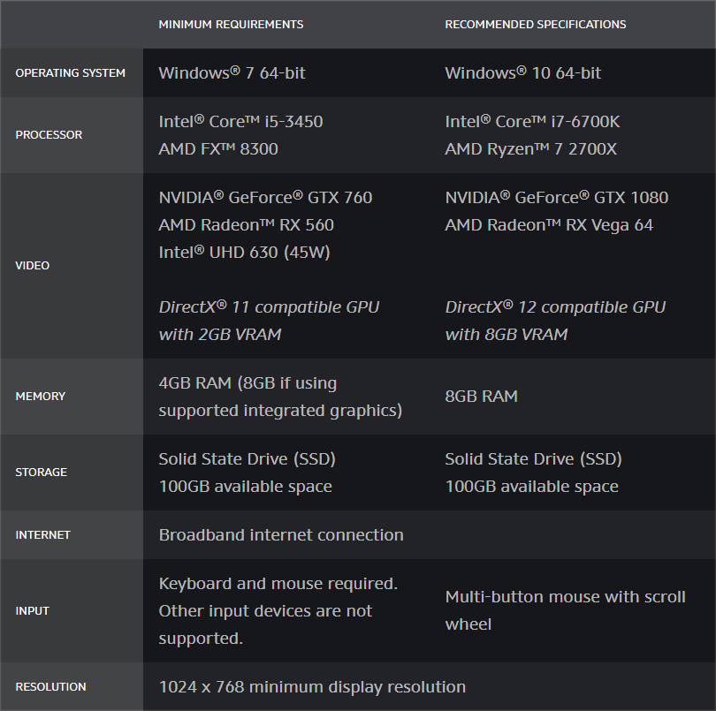Click the PROCESSOR row label

(x=49, y=134)
